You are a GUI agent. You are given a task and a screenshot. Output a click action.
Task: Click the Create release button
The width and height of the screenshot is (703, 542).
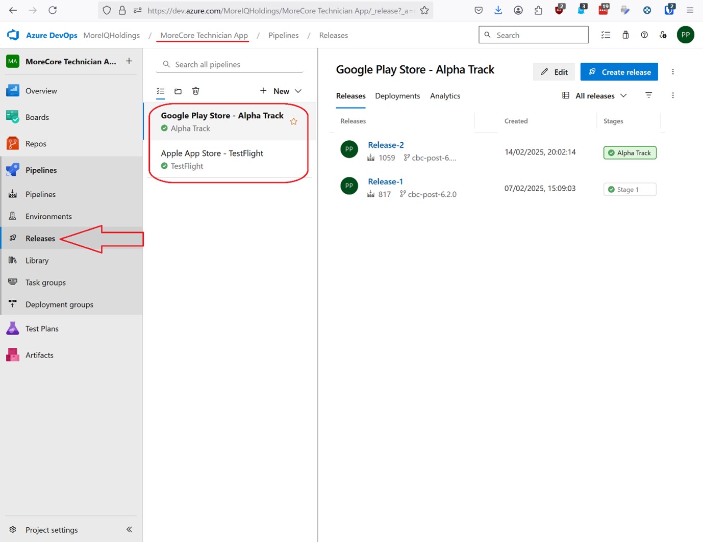619,71
